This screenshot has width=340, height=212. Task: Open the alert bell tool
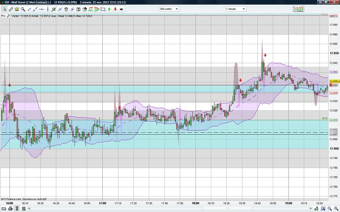[x=17, y=9]
